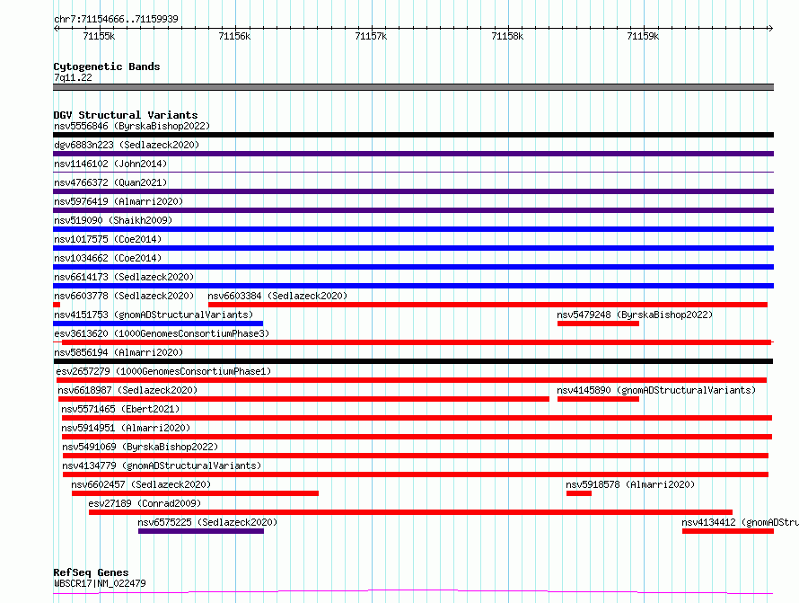
Task: Click the red bar under nsv6618987
Action: 303,399
